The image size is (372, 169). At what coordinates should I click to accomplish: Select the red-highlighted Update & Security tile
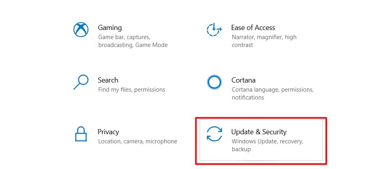261,141
